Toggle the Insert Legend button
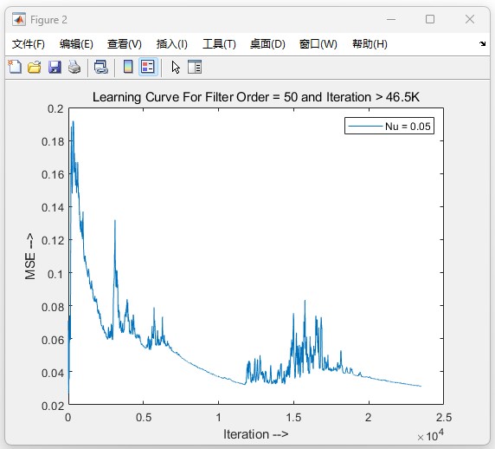The image size is (495, 449). click(x=148, y=67)
